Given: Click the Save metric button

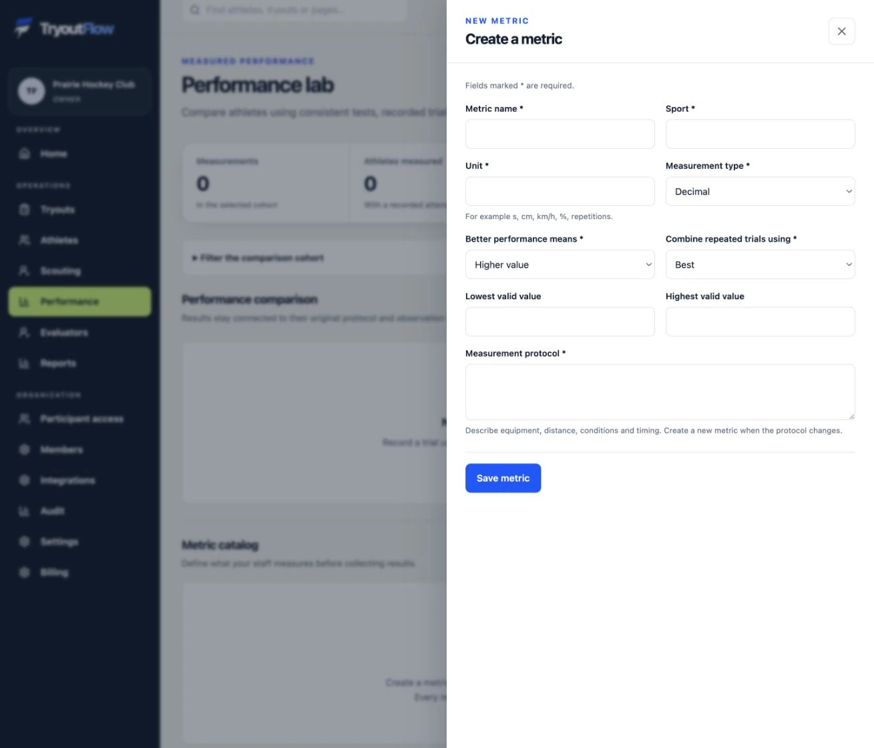Looking at the screenshot, I should [x=503, y=478].
